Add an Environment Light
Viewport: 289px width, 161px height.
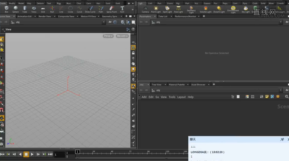233,10
